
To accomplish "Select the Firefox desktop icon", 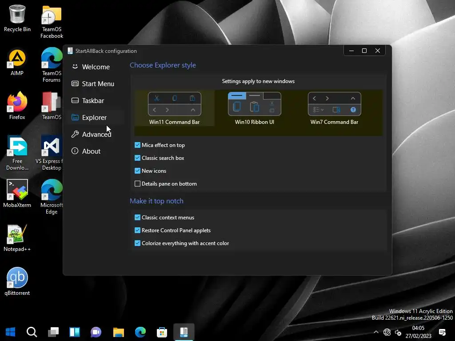I will click(17, 106).
